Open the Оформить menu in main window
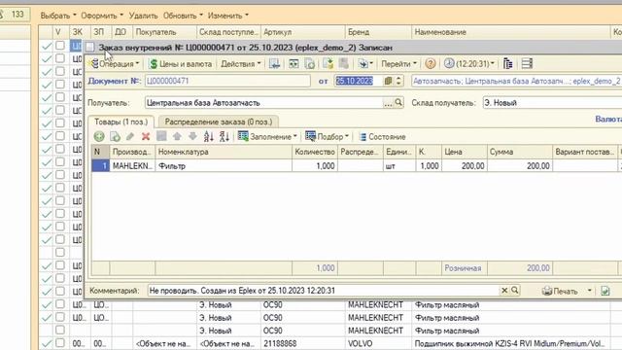Viewport: 622px width, 350px height. [102, 16]
